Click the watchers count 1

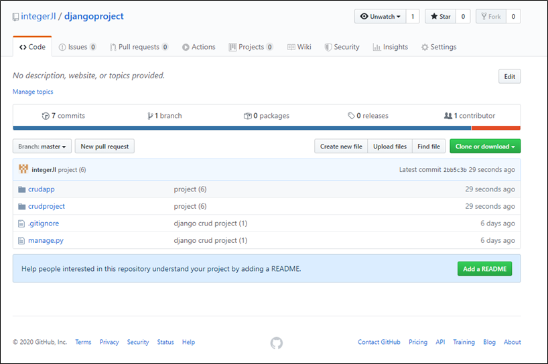[x=413, y=17]
